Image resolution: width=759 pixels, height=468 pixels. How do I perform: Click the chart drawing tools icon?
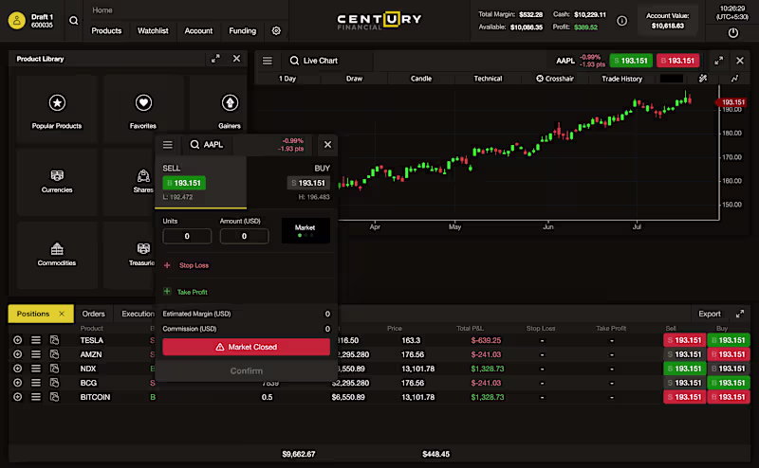(703, 79)
